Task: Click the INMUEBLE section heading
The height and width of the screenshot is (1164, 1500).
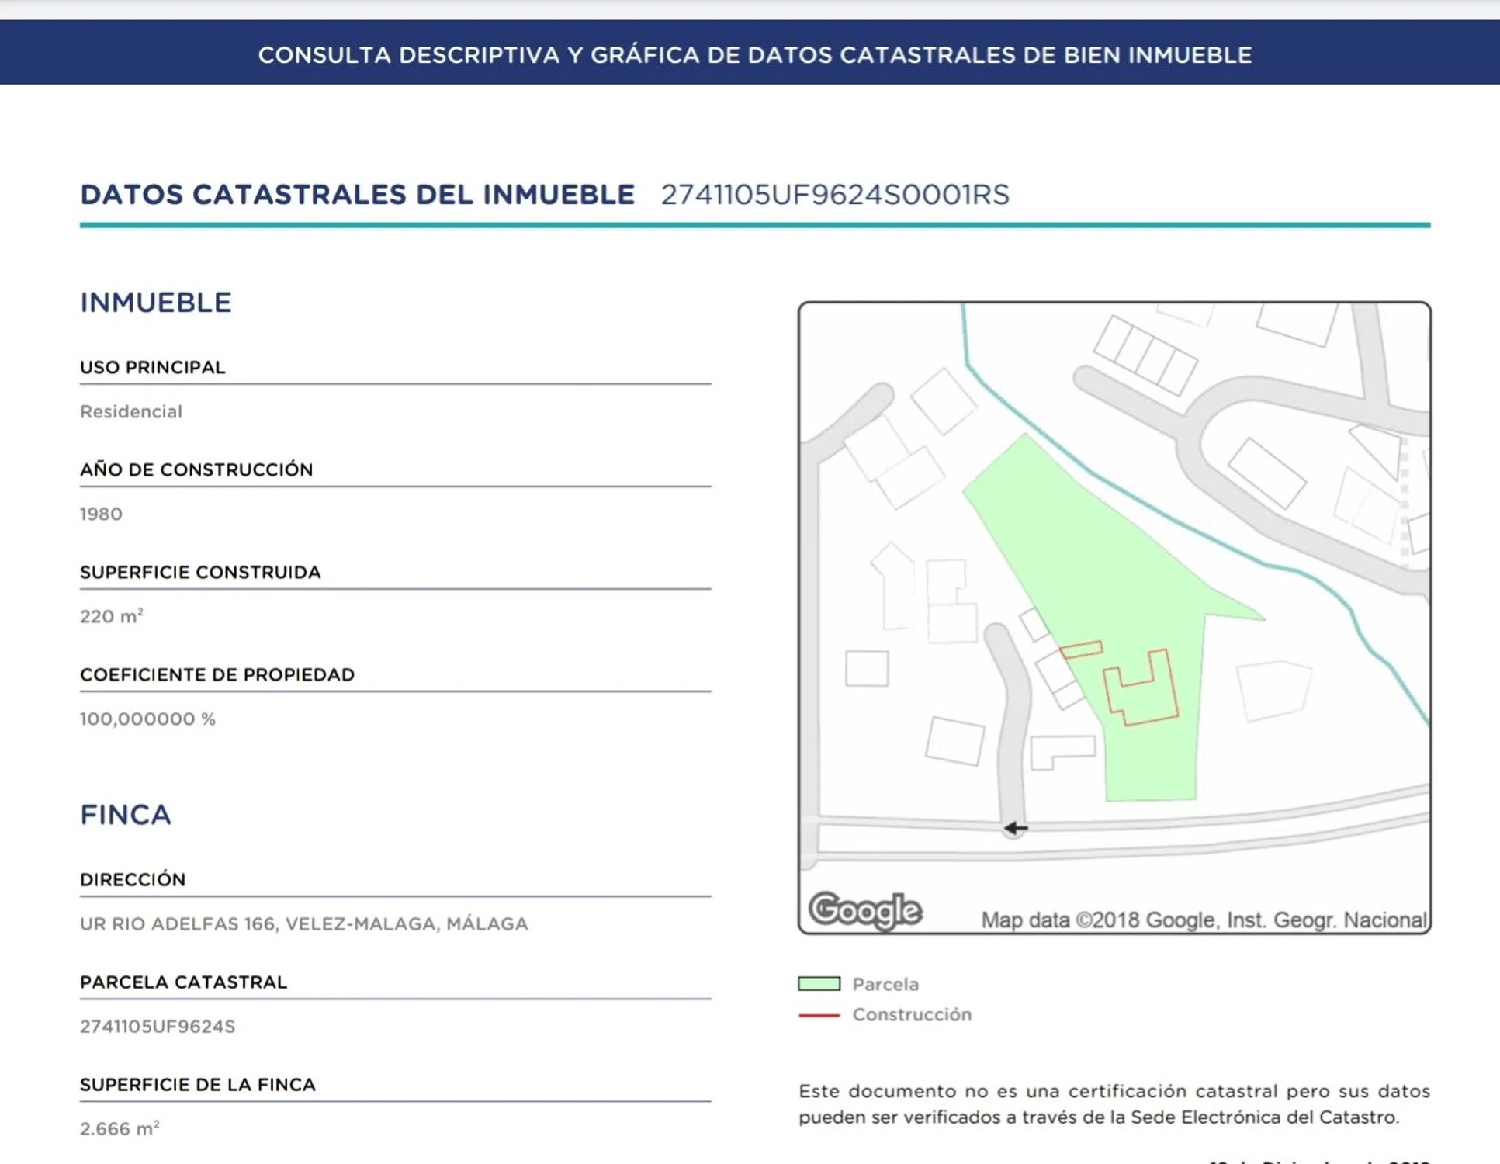Action: (156, 302)
